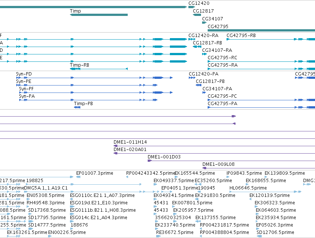Select EST EK306323.5prime
The width and height of the screenshot is (315, 238).
tap(256, 207)
